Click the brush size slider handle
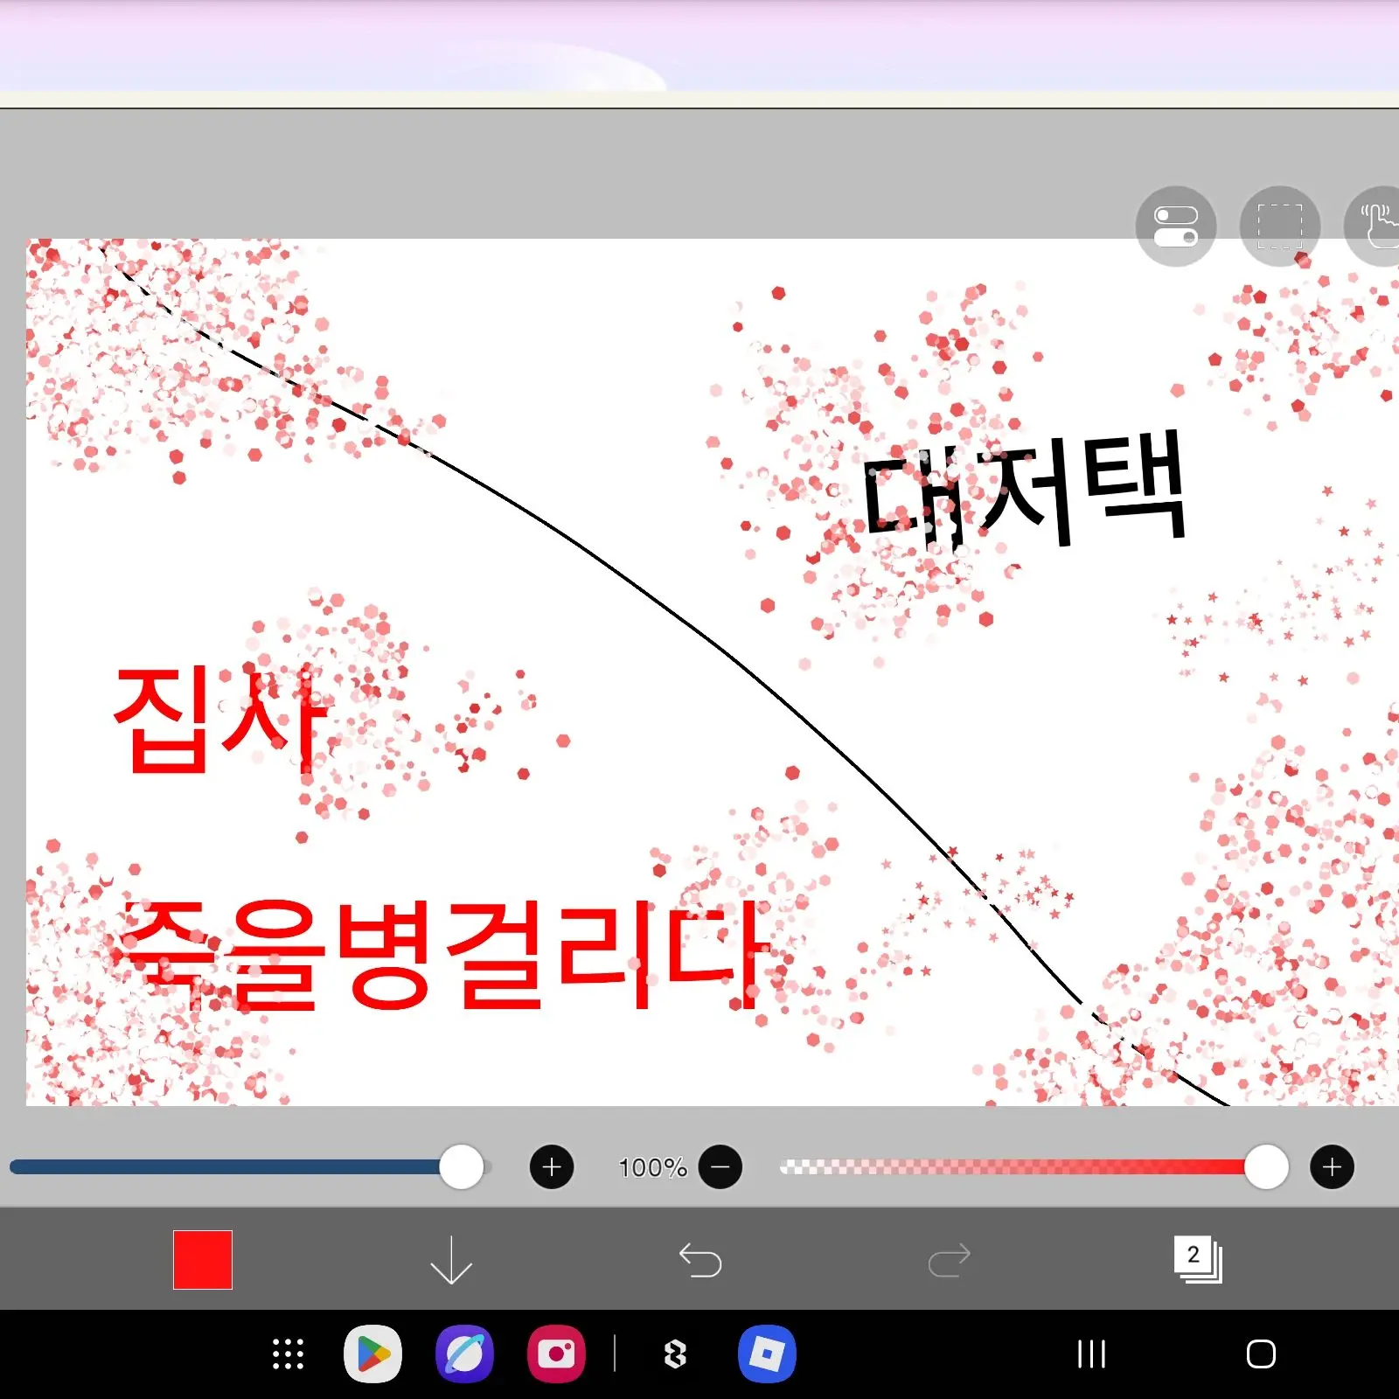Screen dimensions: 1399x1399 pos(462,1166)
